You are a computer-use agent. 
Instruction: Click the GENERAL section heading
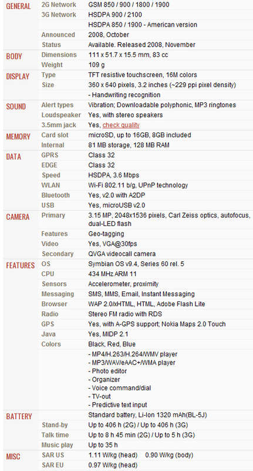point(18,6)
